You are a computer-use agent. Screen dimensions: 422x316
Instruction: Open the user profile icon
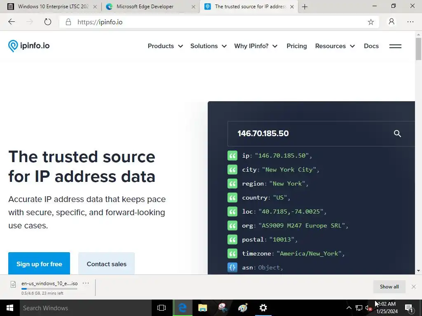(x=392, y=21)
